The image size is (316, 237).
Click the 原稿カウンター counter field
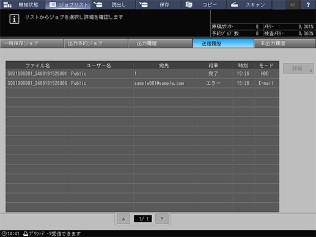pos(237,27)
